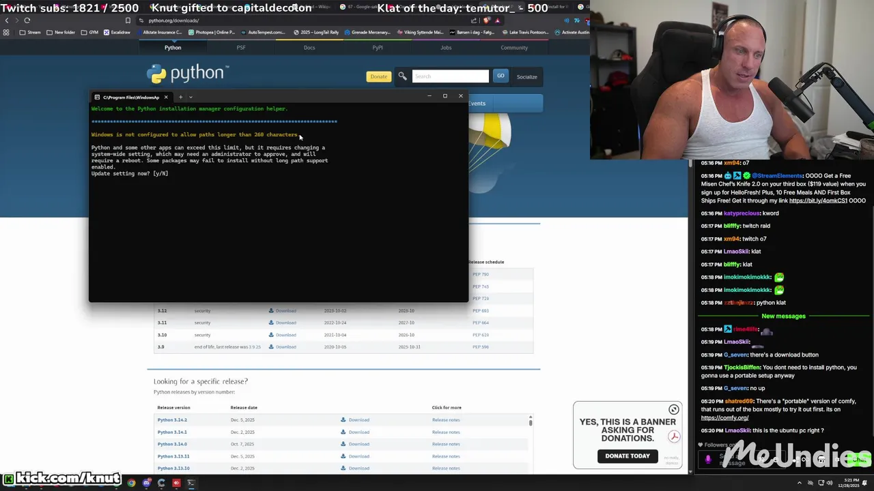Open the Python 3.14.1 release link

172,432
